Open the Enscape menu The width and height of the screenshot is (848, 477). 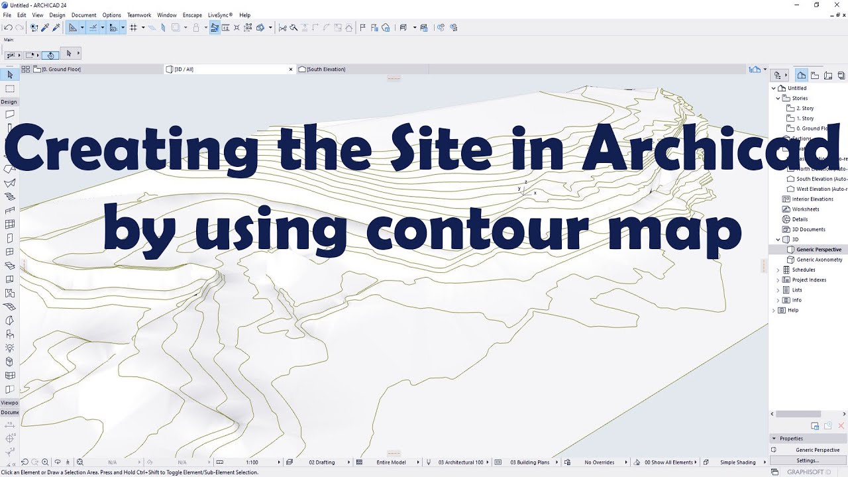click(192, 15)
